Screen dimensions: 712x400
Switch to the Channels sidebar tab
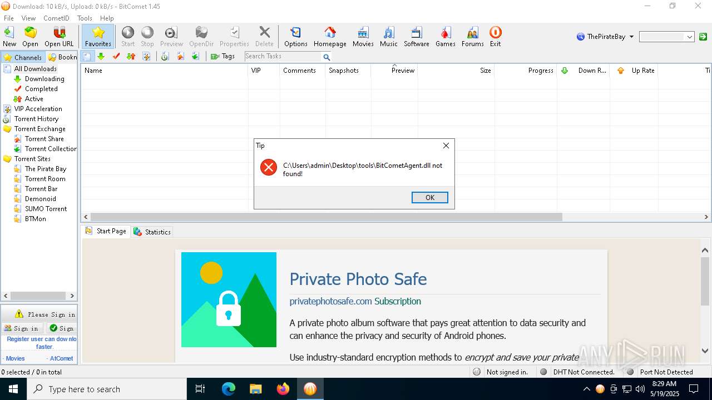pyautogui.click(x=23, y=57)
